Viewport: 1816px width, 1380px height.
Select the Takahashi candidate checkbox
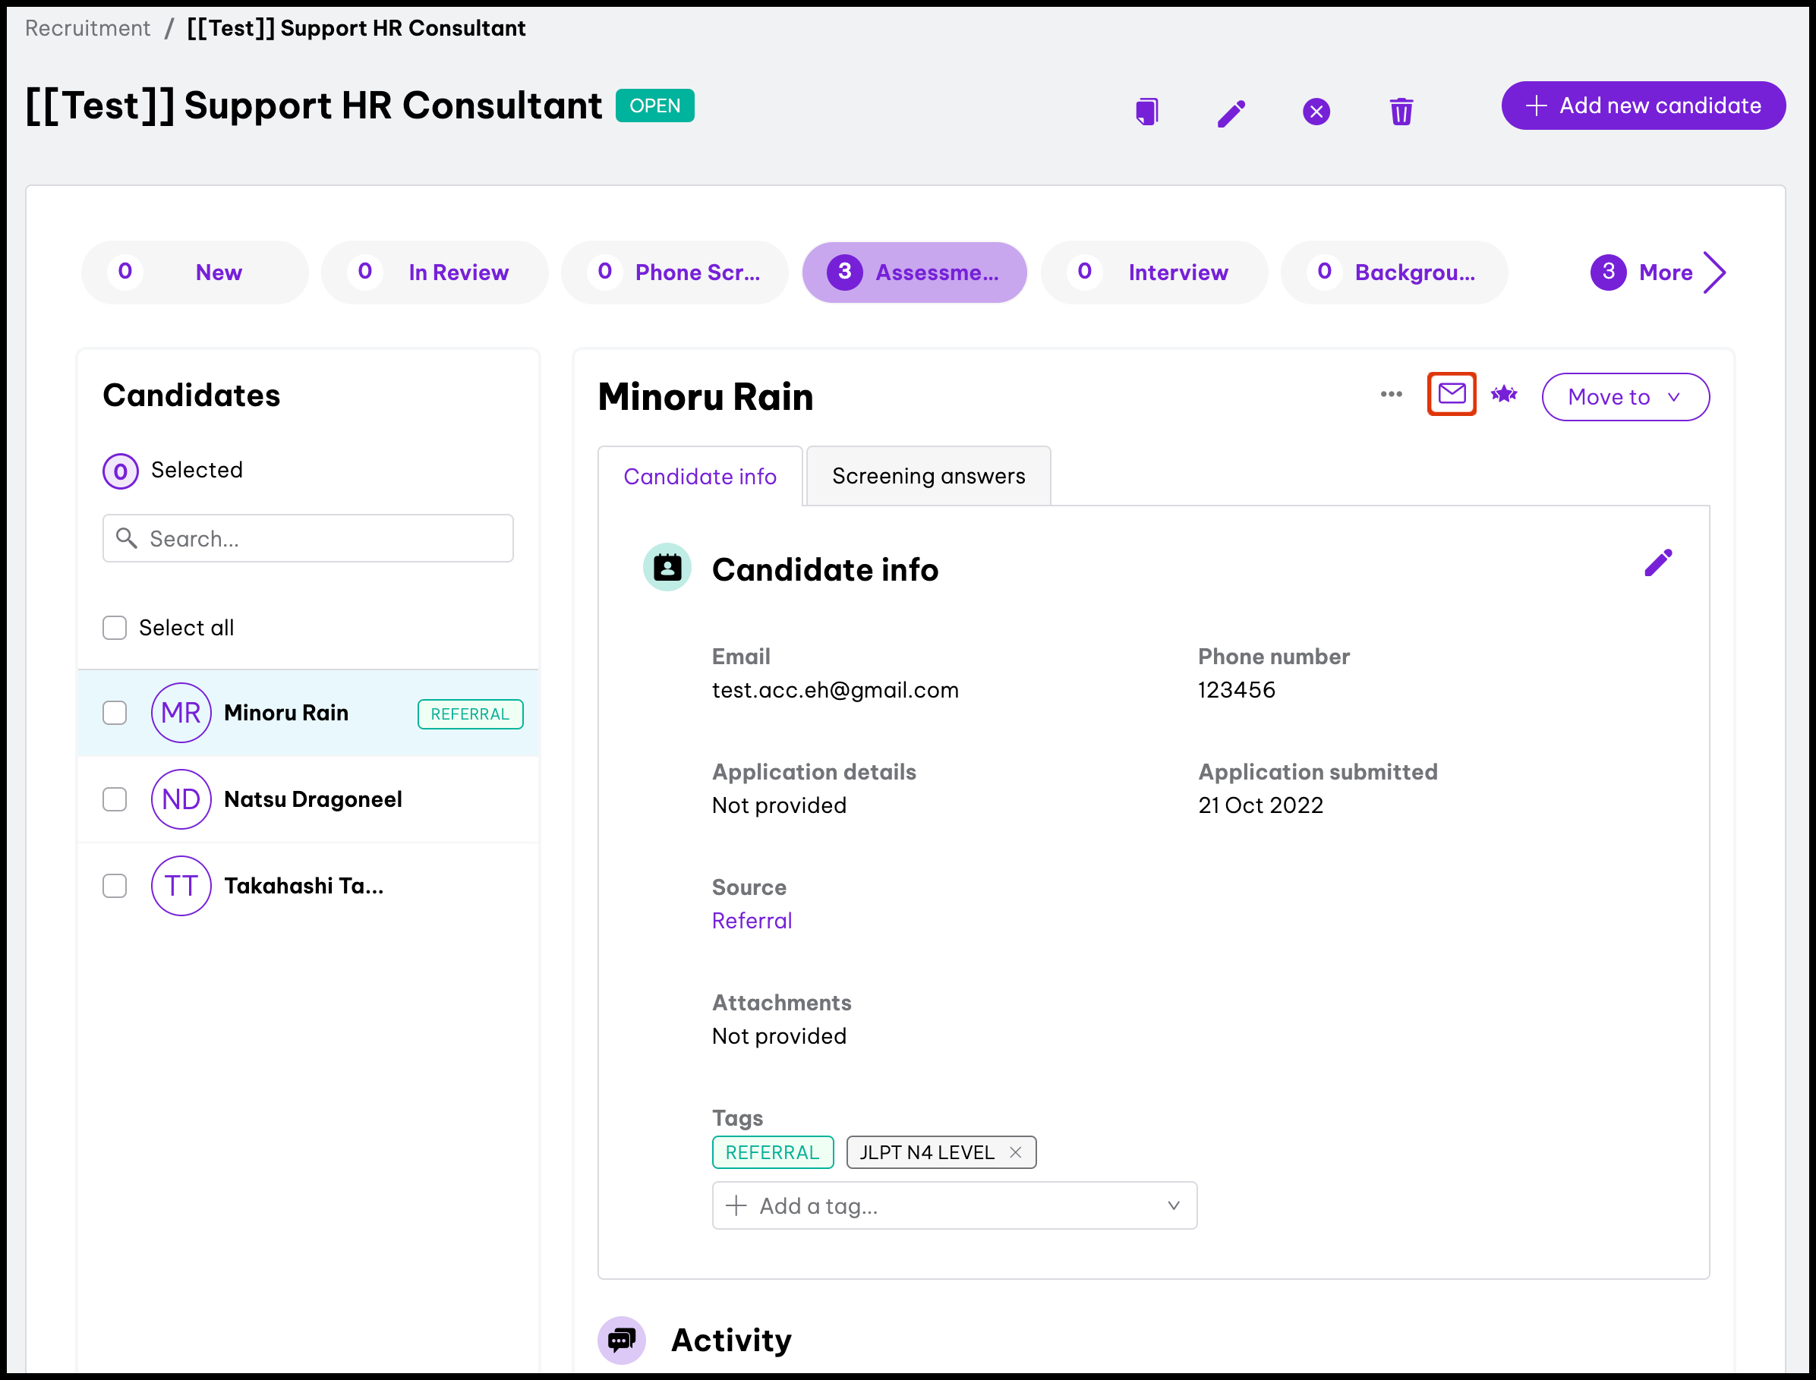pos(115,886)
